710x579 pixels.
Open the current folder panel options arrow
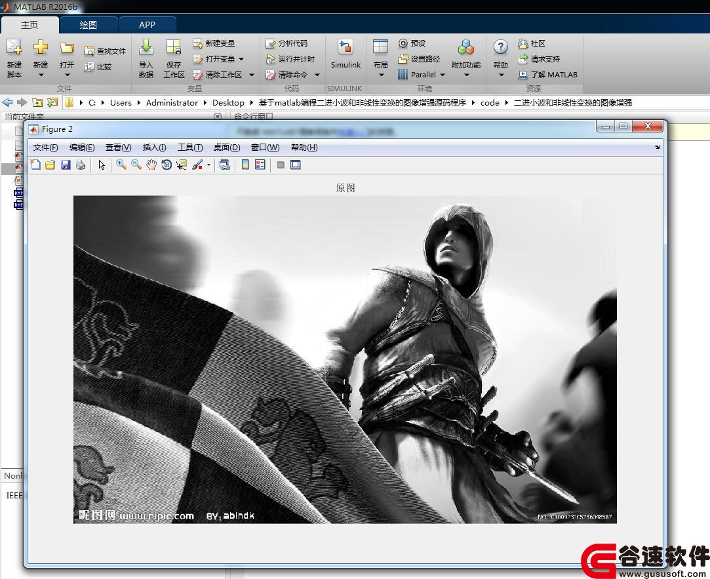pyautogui.click(x=218, y=117)
